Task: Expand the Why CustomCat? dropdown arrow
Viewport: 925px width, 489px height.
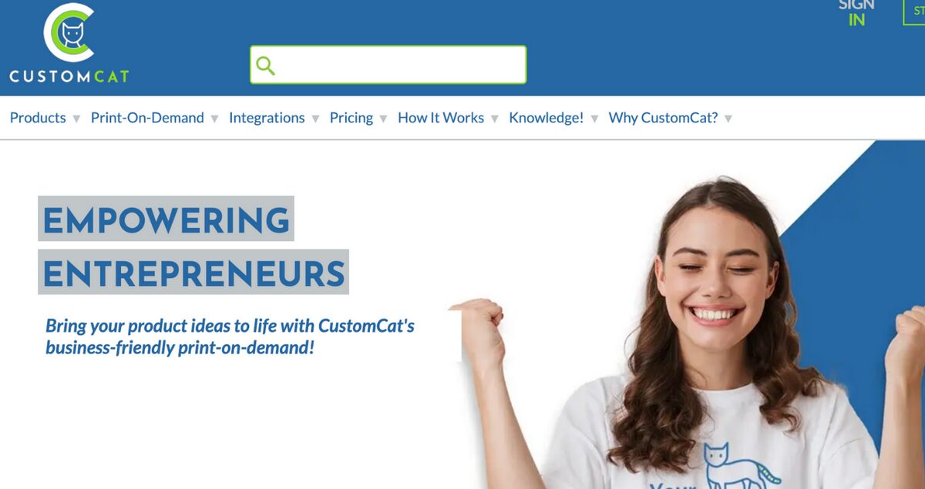Action: (x=728, y=119)
